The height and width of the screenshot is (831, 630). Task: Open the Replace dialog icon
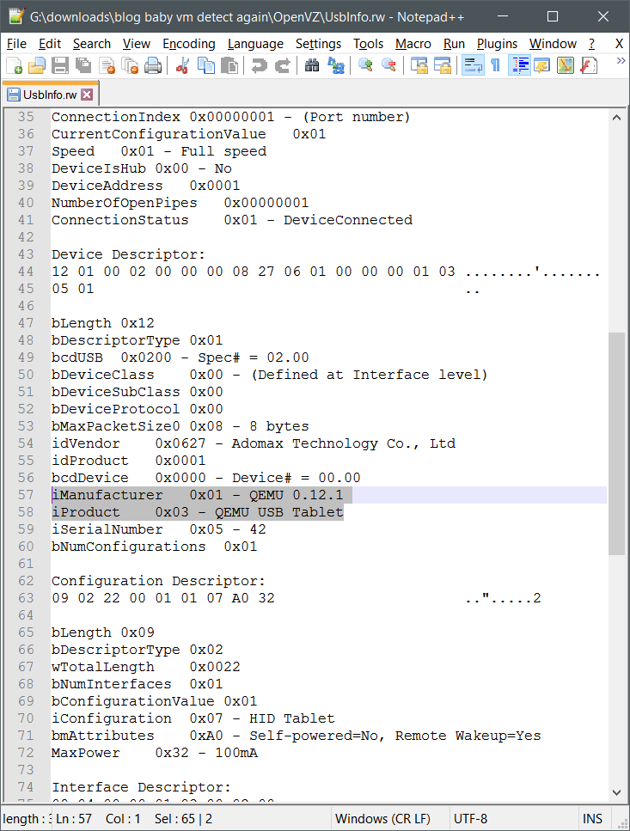[x=335, y=65]
